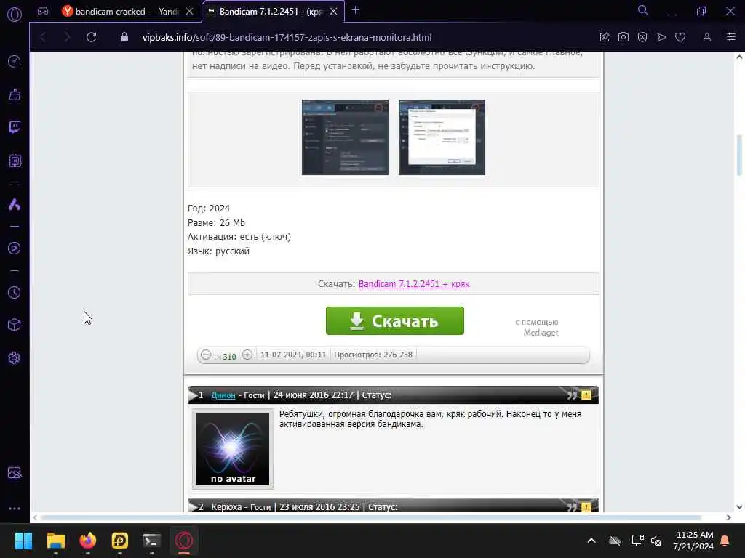This screenshot has width=745, height=558.
Task: Open Aria AI sidebar icon
Action: (x=15, y=204)
